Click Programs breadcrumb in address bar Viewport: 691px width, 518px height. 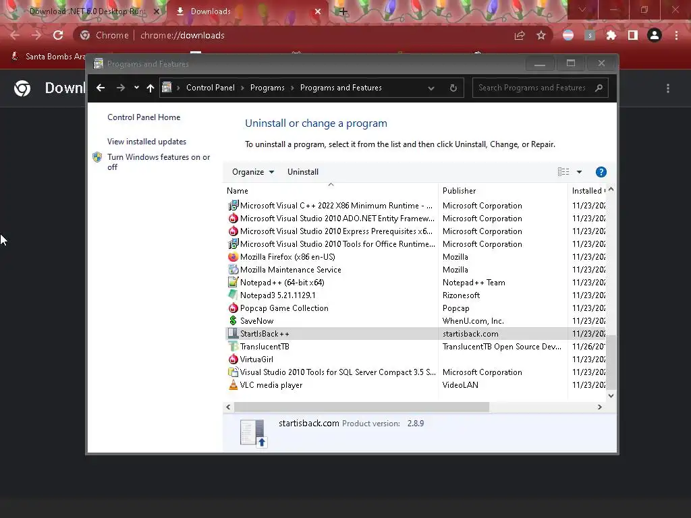267,88
